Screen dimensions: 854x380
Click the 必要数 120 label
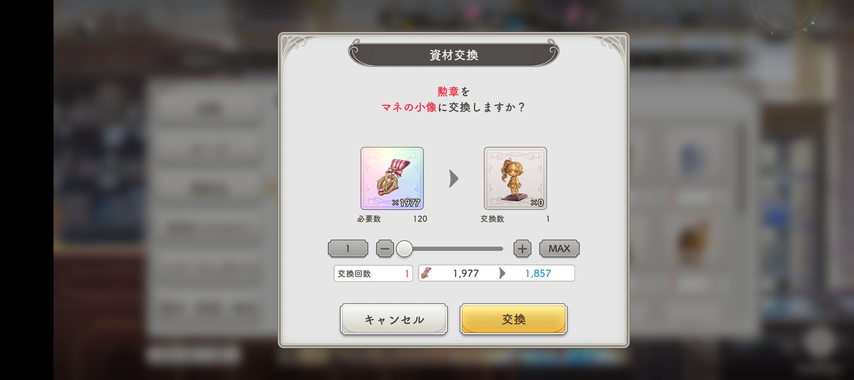point(392,219)
